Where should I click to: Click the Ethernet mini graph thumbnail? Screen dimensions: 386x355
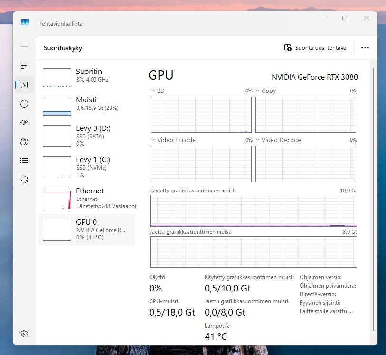click(57, 199)
